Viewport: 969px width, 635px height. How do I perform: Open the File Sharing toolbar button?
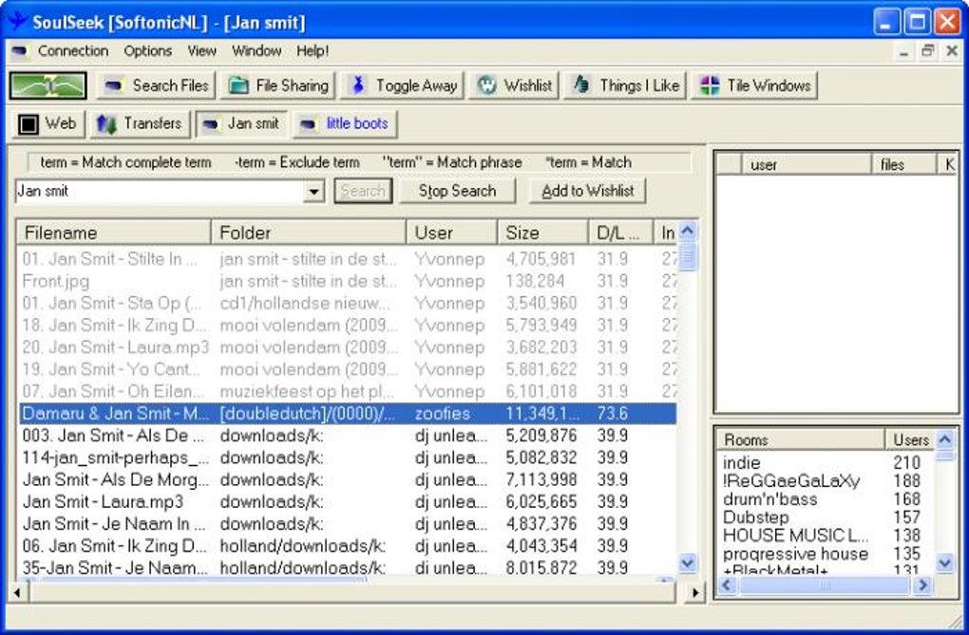[x=278, y=85]
